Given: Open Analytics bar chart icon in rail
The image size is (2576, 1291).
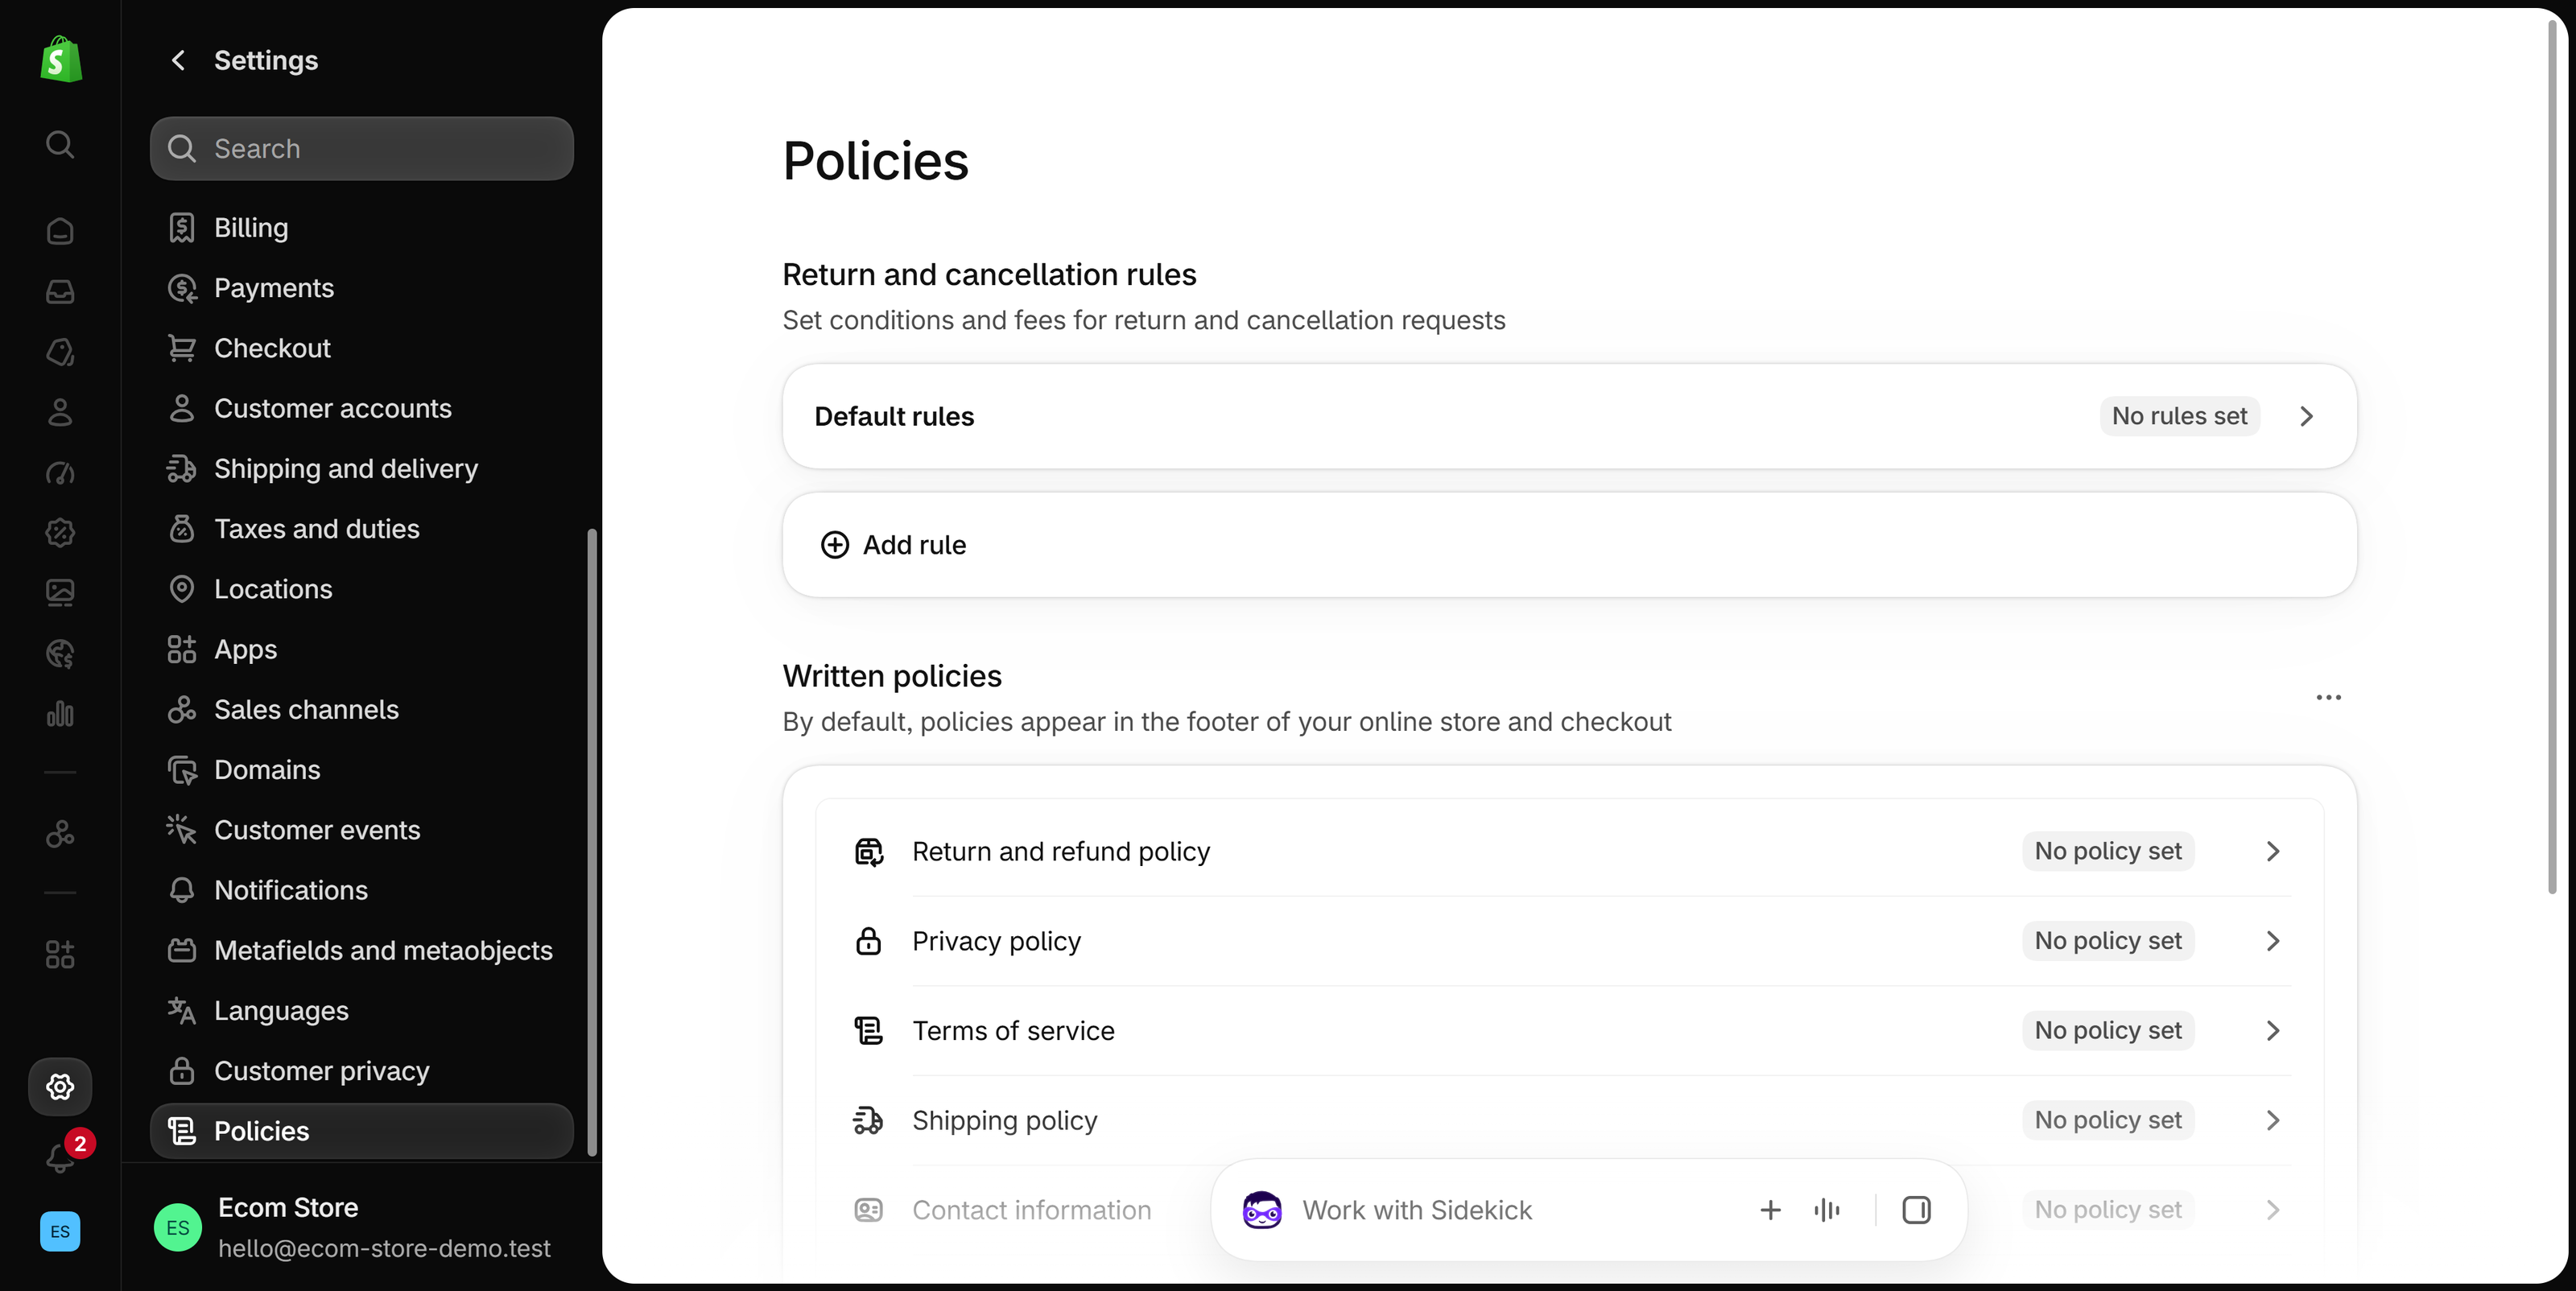Looking at the screenshot, I should click(60, 714).
